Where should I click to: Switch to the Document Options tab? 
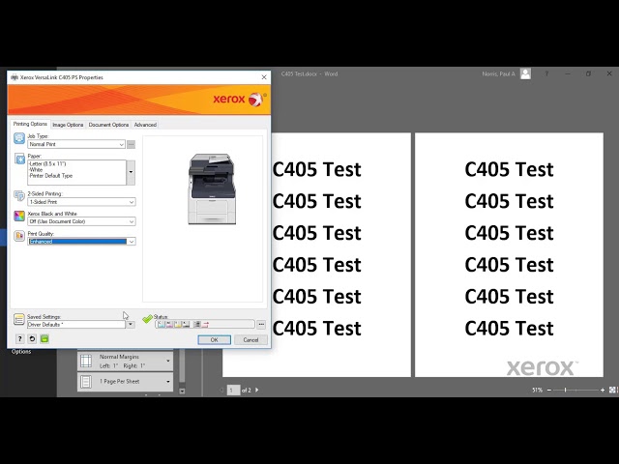(108, 125)
